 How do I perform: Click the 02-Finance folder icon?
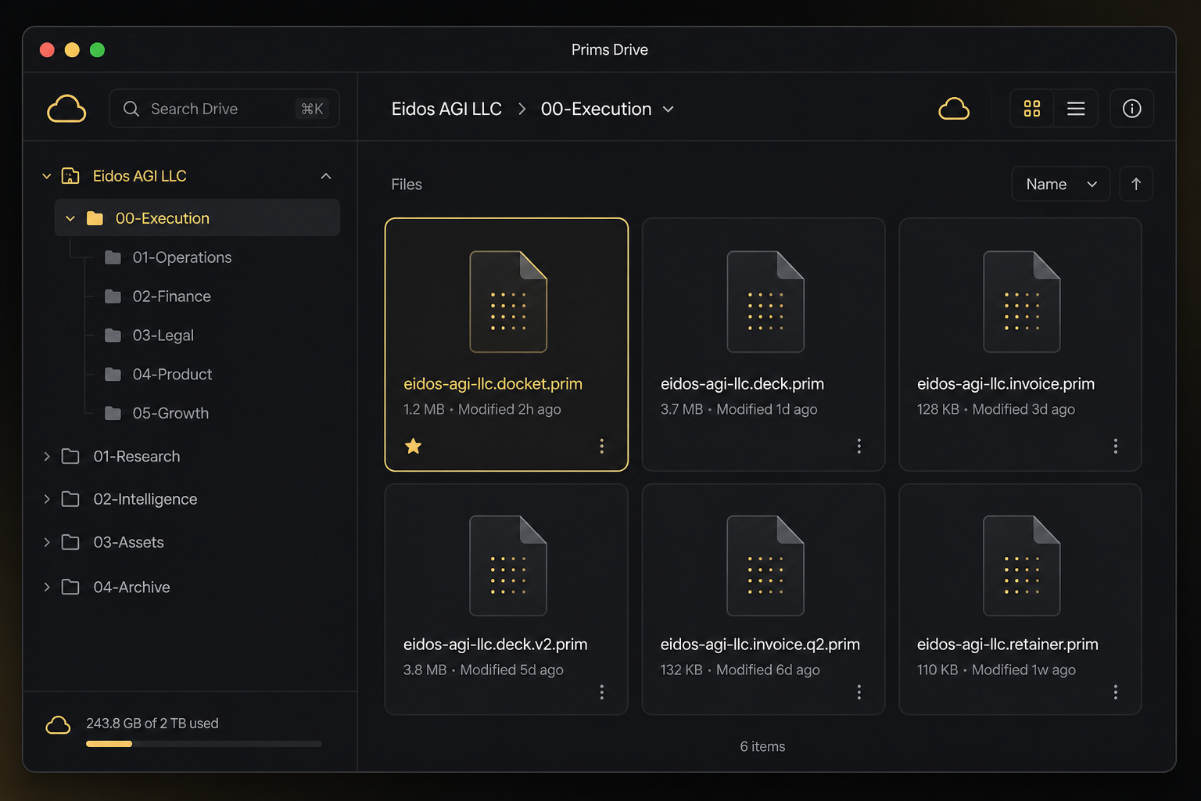coord(113,296)
